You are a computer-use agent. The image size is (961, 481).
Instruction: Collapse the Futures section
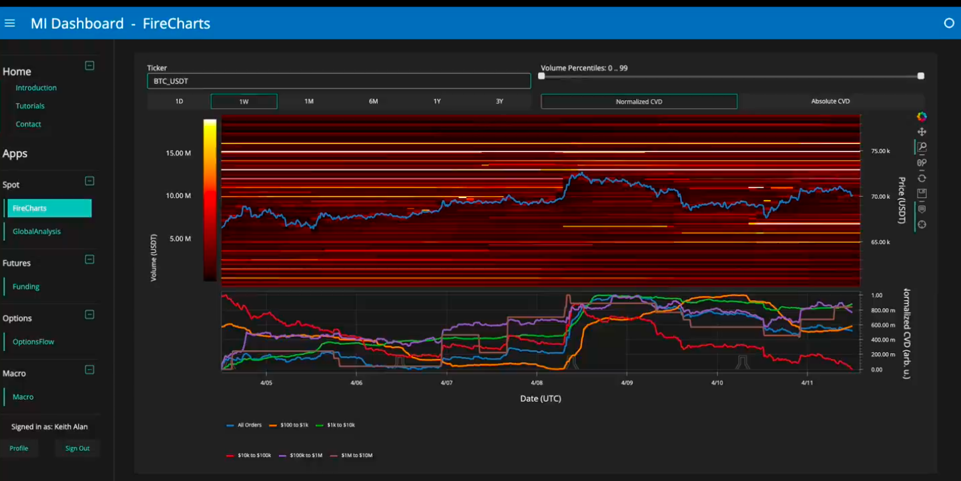click(x=89, y=260)
